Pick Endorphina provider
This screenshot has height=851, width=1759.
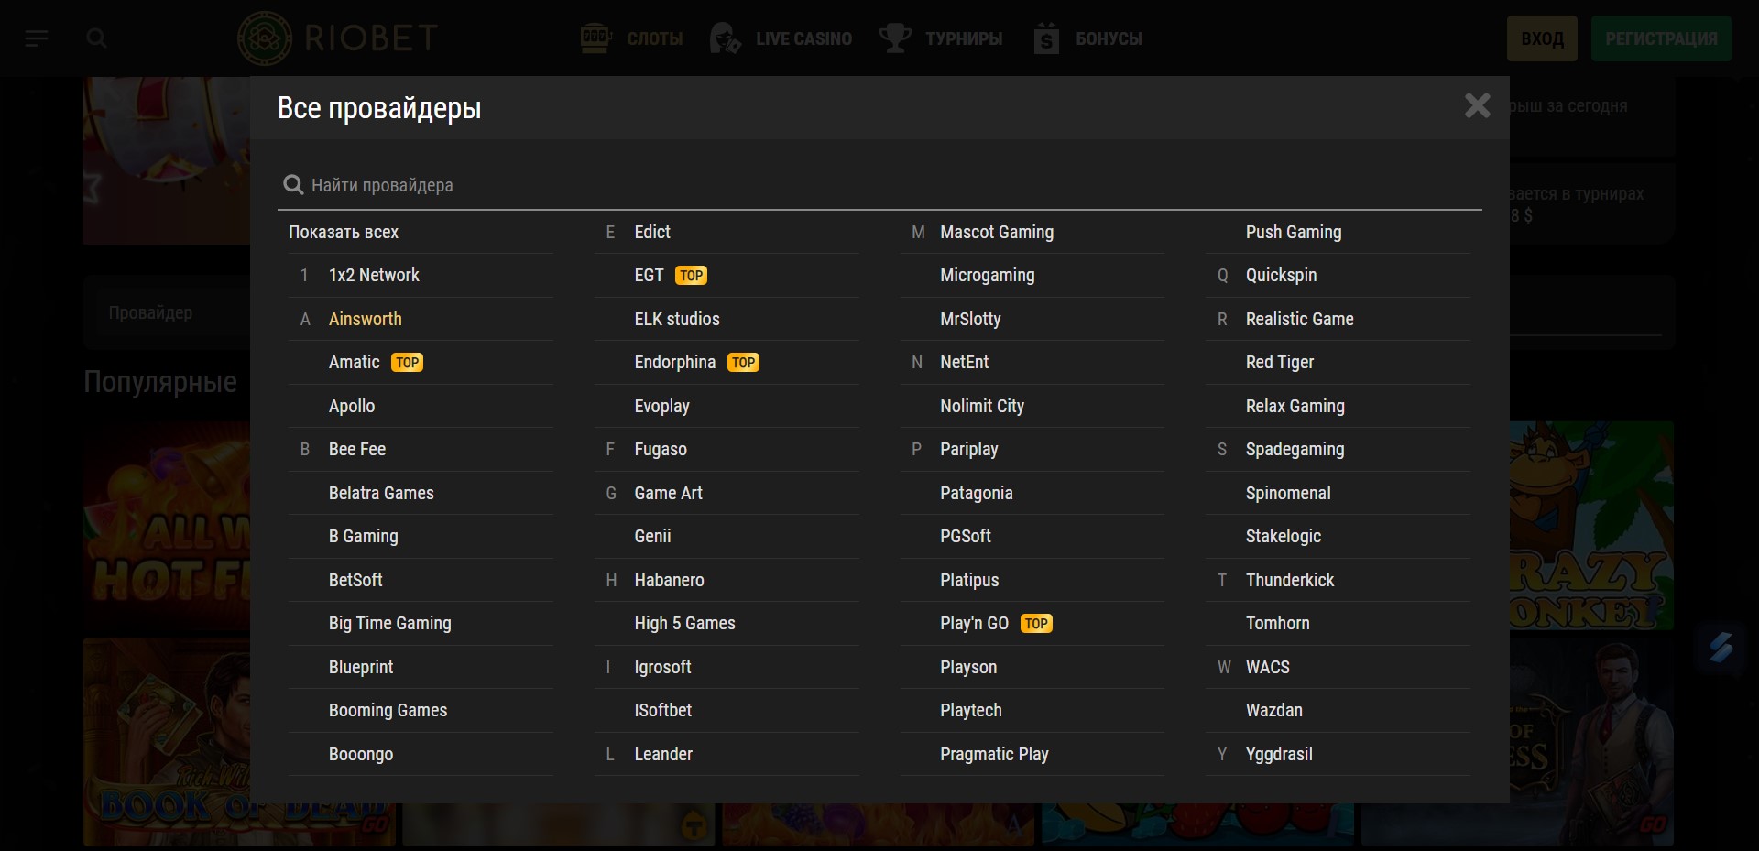(x=675, y=362)
